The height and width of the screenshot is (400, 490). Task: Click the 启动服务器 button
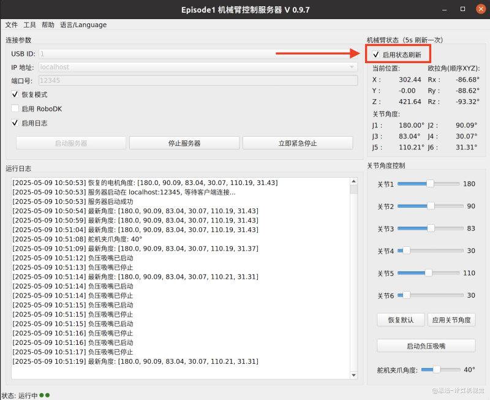pyautogui.click(x=71, y=143)
